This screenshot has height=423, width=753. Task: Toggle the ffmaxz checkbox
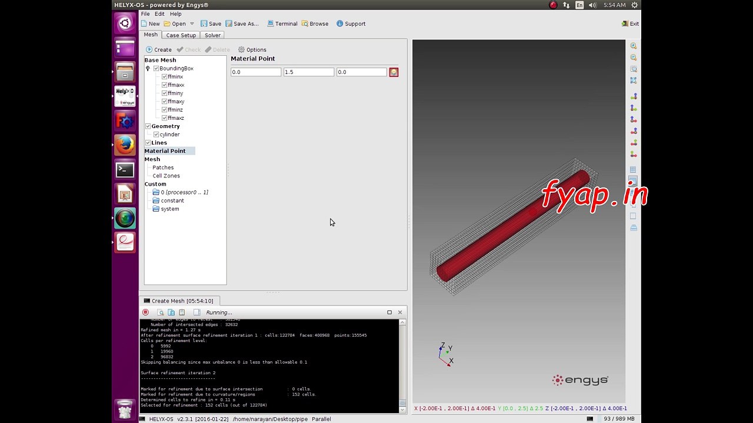(164, 118)
